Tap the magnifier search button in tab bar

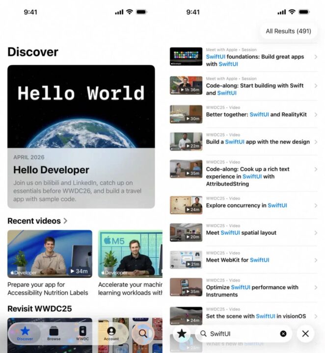[x=143, y=333]
